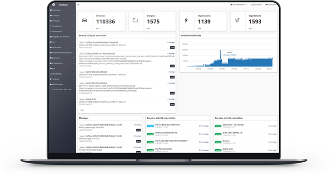This screenshot has width=330, height=175.
Task: Click Voir link under Véhicules count
Action: (x=98, y=28)
